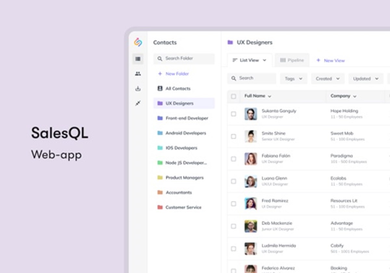Sort by the Company column arrow
390x273 pixels.
pos(355,96)
